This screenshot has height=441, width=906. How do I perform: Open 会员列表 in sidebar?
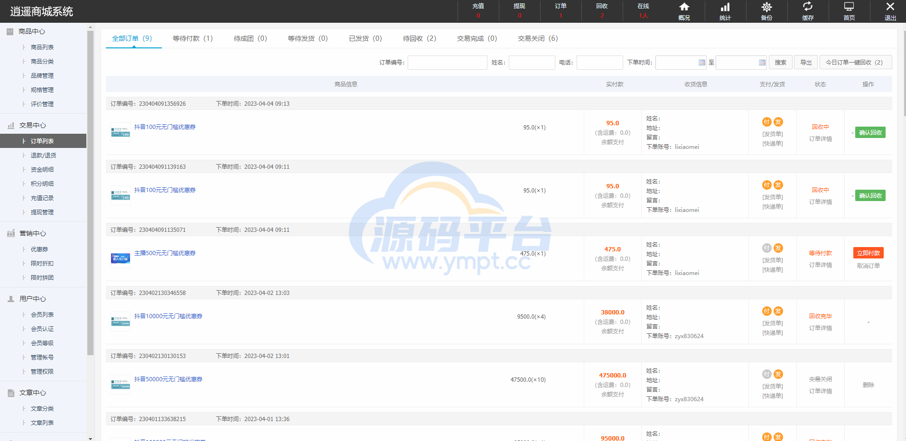[42, 315]
